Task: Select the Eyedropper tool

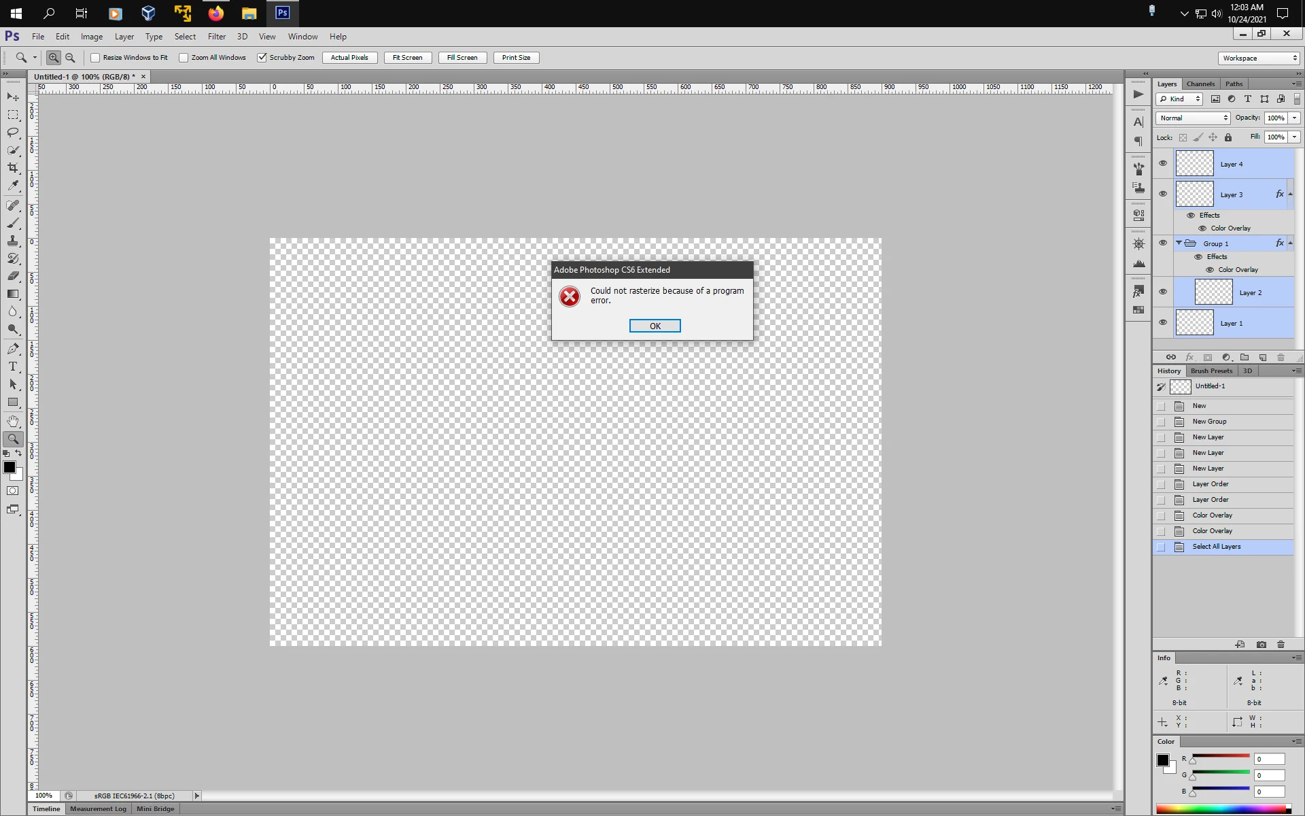Action: click(13, 186)
